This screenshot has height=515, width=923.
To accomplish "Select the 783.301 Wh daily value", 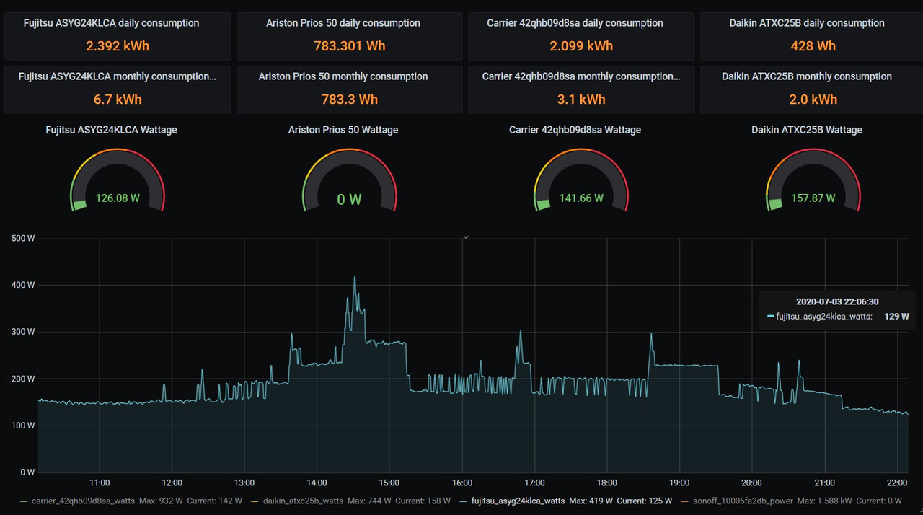I will pos(349,46).
